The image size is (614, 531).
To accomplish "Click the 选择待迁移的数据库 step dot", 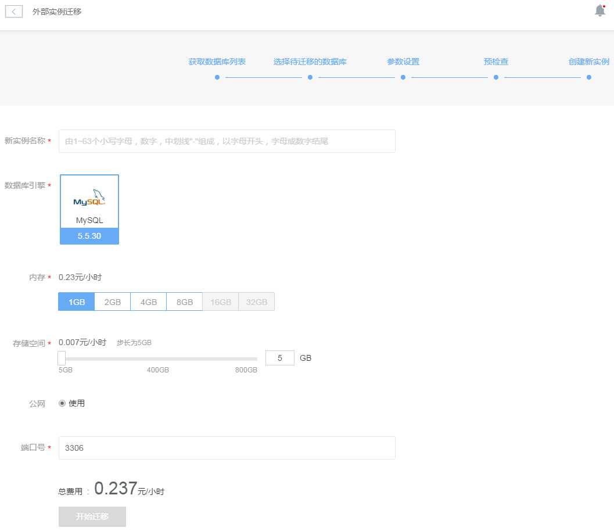I will tap(310, 77).
